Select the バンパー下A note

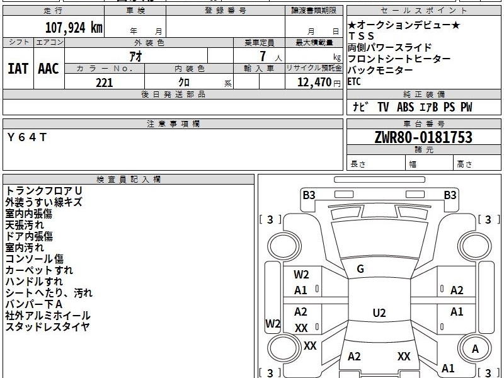point(34,304)
